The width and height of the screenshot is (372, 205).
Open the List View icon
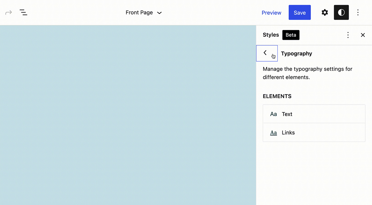click(x=23, y=12)
